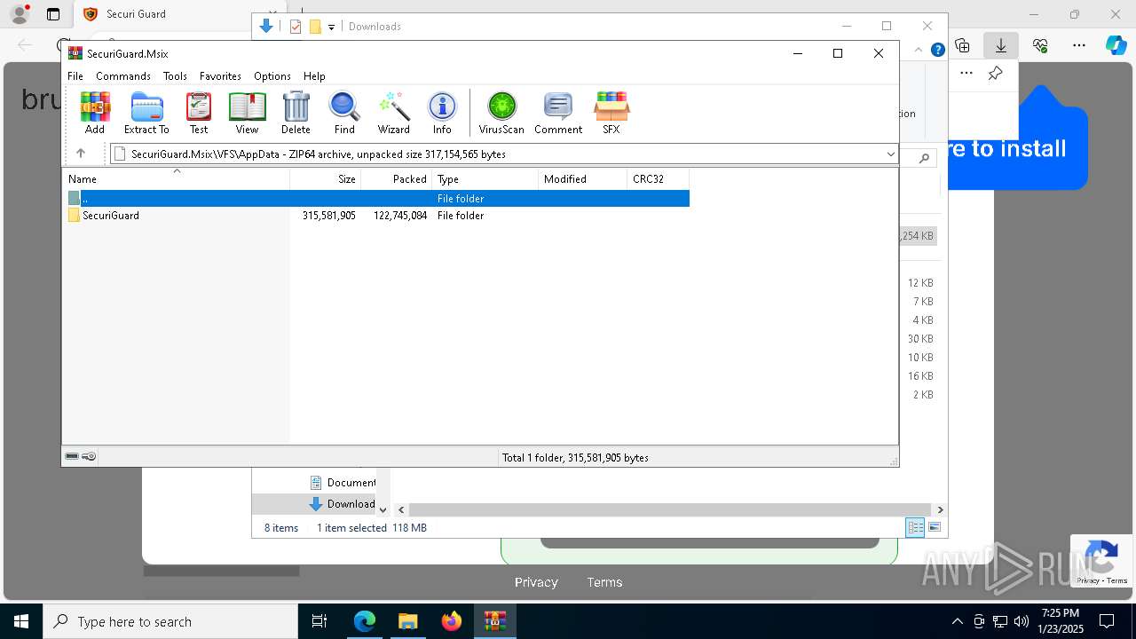Image resolution: width=1136 pixels, height=639 pixels.
Task: Open Edge Downloads icon
Action: (x=1001, y=45)
